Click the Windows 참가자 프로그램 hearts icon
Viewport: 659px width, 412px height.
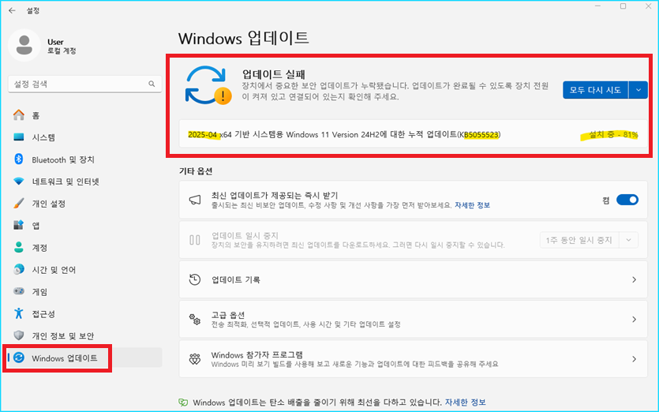tap(195, 359)
